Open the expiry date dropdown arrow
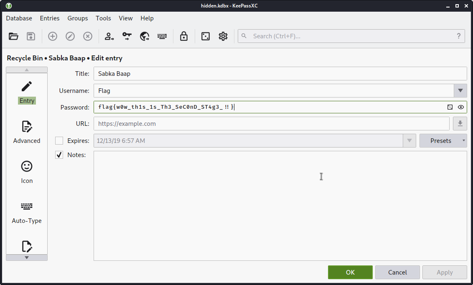Viewport: 473px width, 285px height. (409, 141)
